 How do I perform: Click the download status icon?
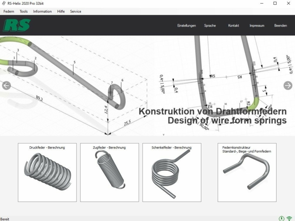click(x=281, y=218)
